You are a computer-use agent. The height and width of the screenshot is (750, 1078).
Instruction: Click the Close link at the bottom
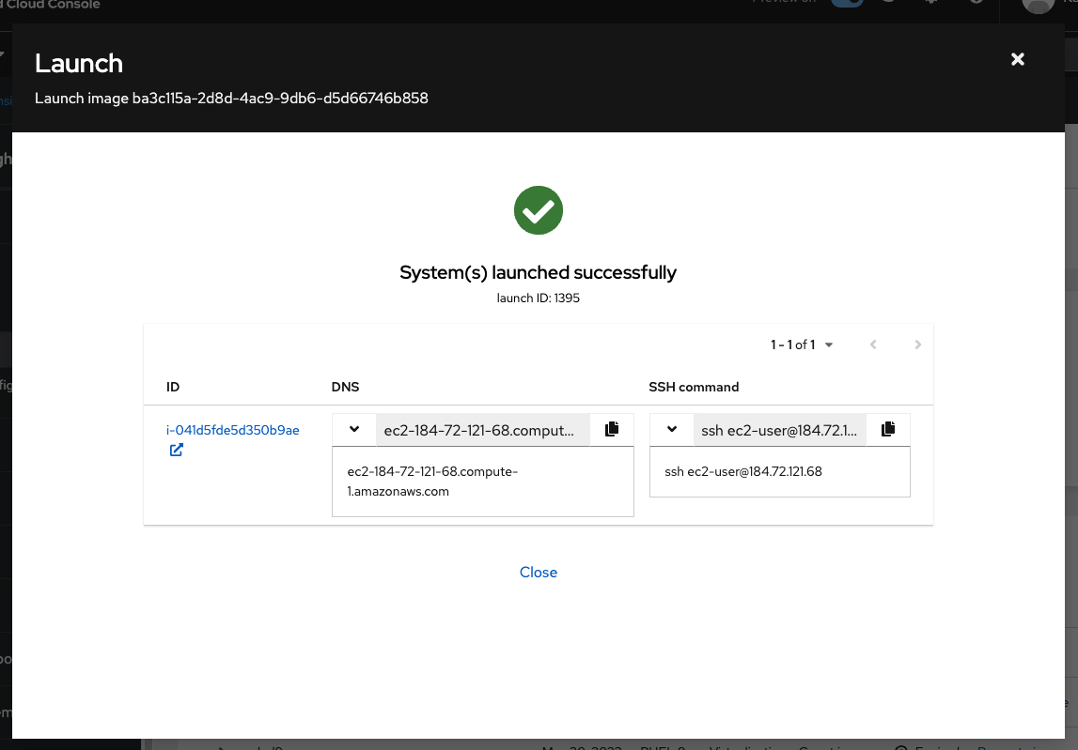[x=539, y=572]
